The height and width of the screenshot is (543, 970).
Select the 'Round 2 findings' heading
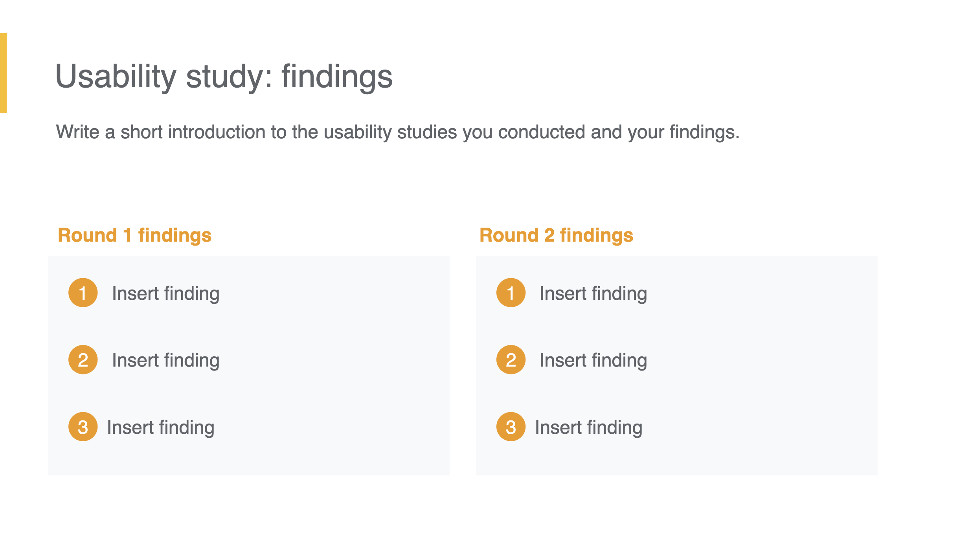556,235
